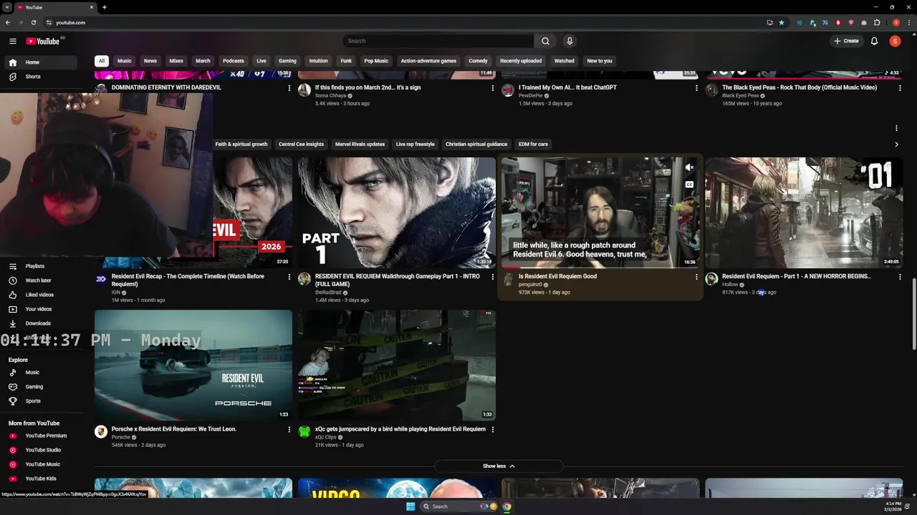Select the Live rap freestyle chip
917x515 pixels.
coord(416,144)
